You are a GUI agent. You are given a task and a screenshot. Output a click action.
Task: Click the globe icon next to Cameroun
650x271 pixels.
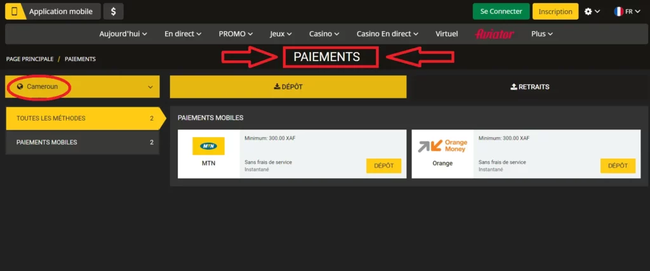[20, 87]
